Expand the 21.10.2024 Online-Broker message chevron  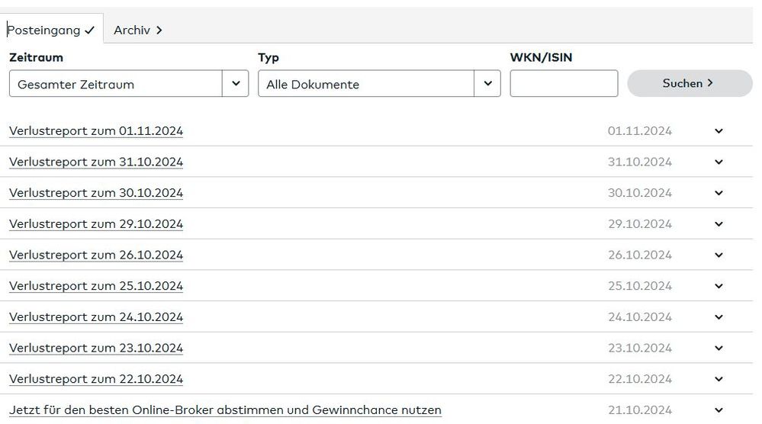pos(719,410)
